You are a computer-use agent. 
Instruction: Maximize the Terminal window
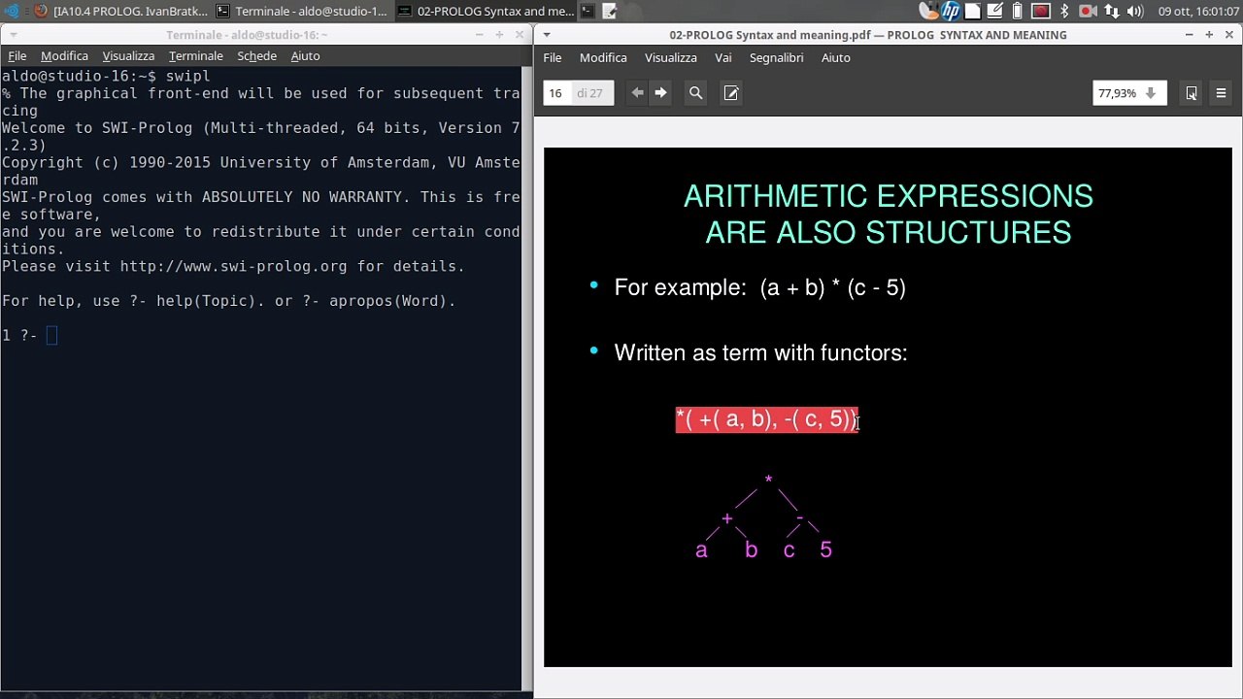(499, 35)
